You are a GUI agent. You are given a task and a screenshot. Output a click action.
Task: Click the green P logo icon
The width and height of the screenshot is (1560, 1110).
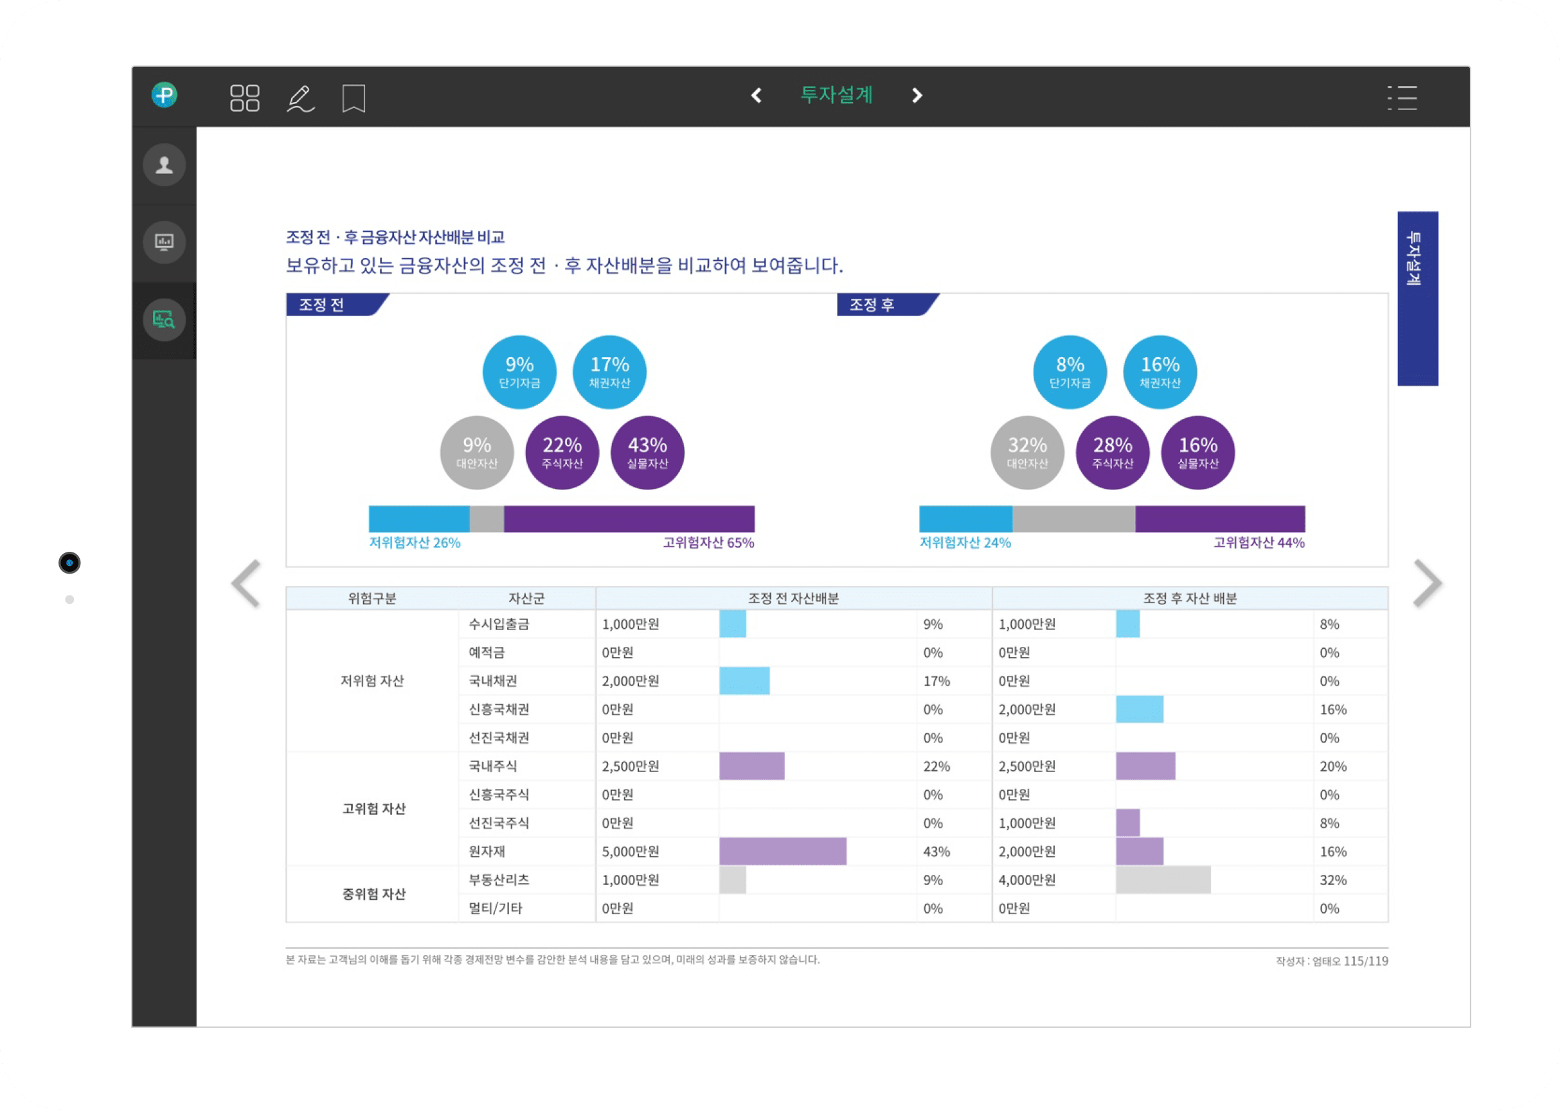(x=164, y=95)
